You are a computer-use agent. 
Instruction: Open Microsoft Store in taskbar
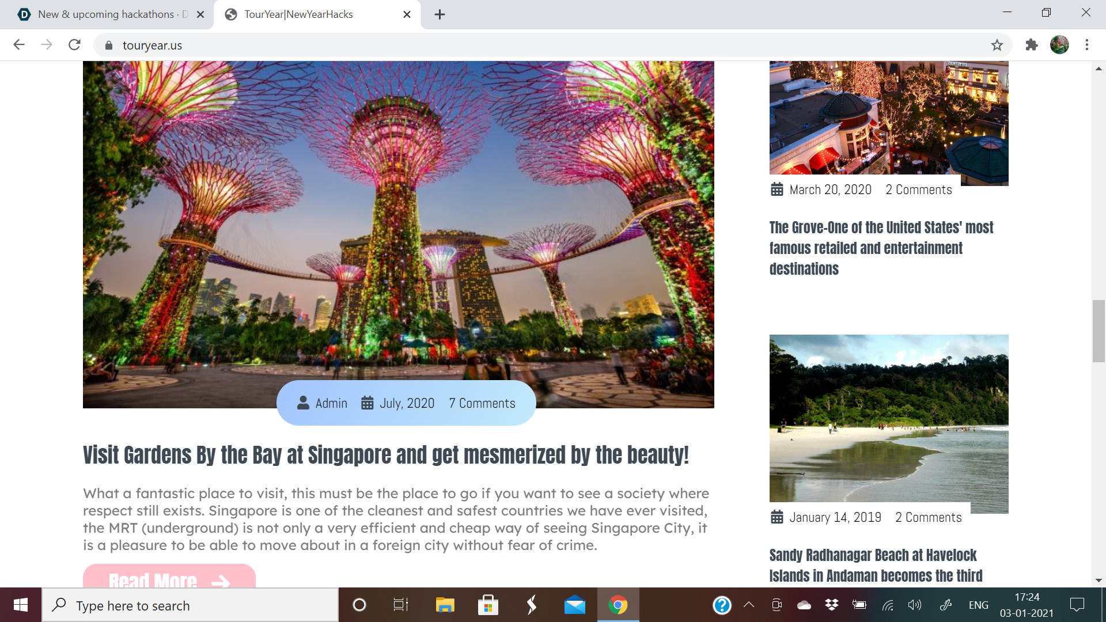(x=488, y=605)
